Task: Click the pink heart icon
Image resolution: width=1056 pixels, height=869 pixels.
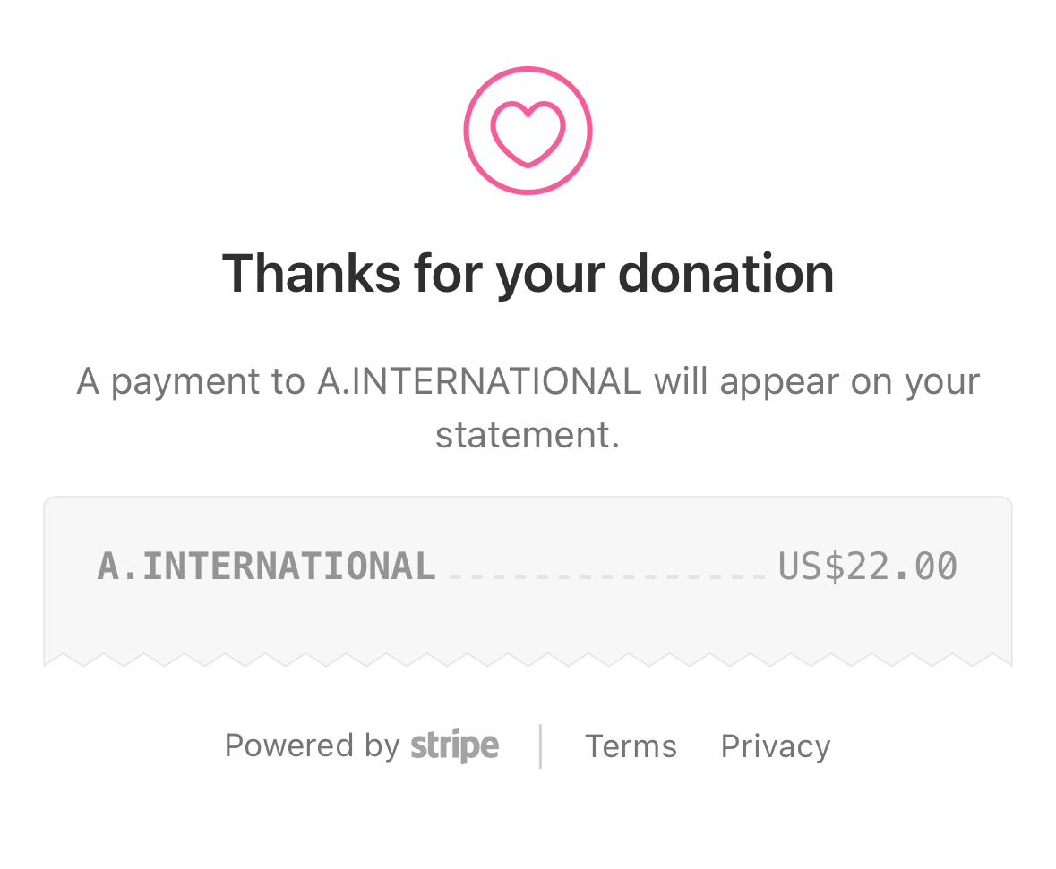Action: [x=528, y=133]
